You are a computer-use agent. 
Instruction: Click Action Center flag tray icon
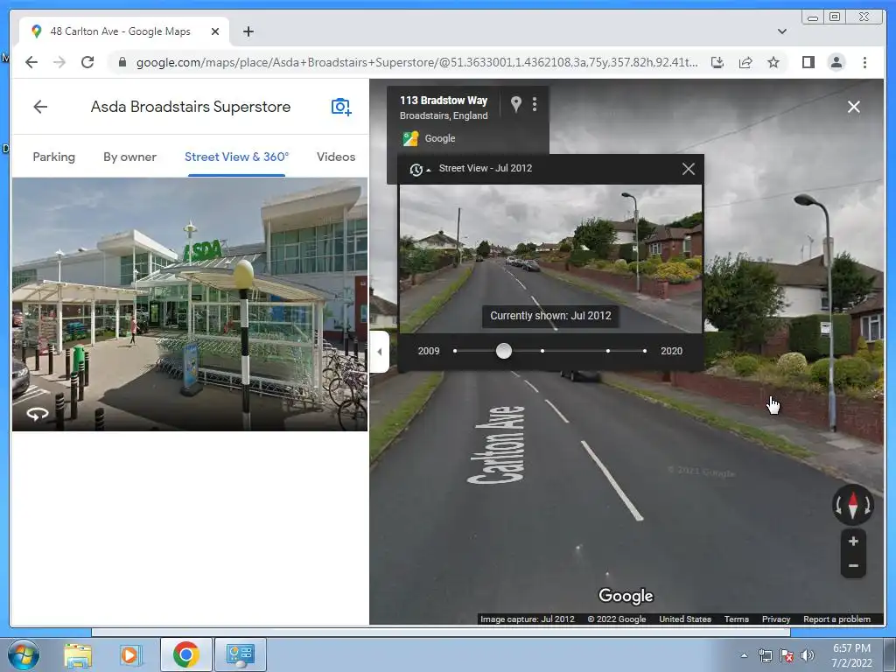[x=787, y=655]
